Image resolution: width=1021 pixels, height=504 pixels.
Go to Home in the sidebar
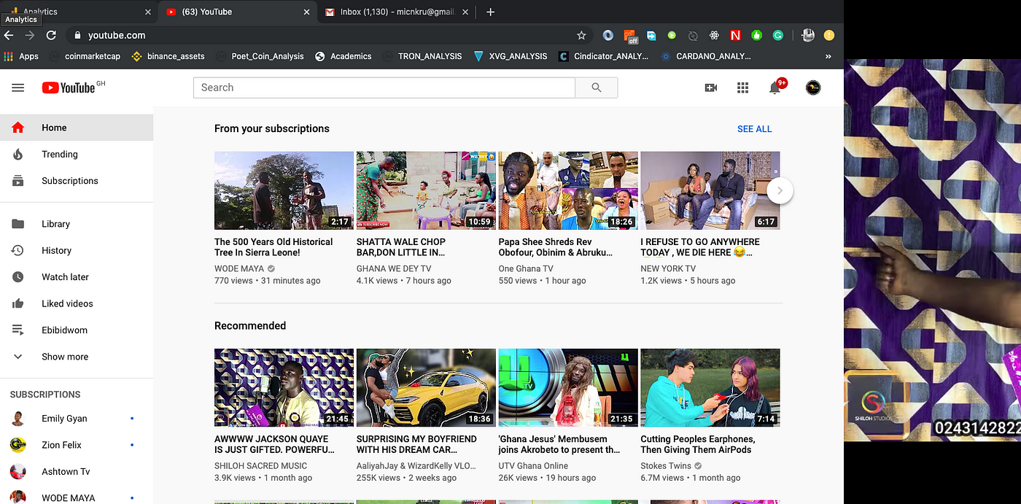pos(77,128)
